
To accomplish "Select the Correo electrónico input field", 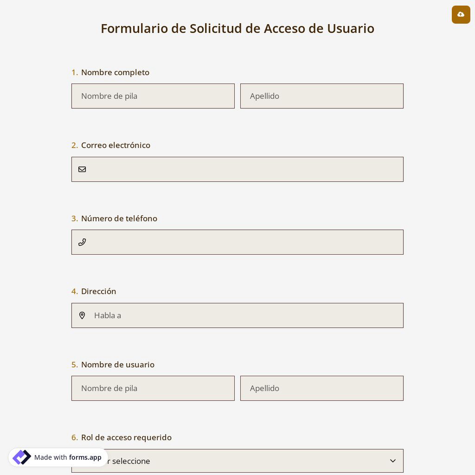I will click(237, 169).
